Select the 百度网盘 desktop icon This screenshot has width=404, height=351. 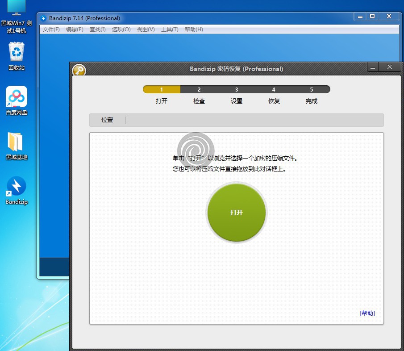coord(17,101)
